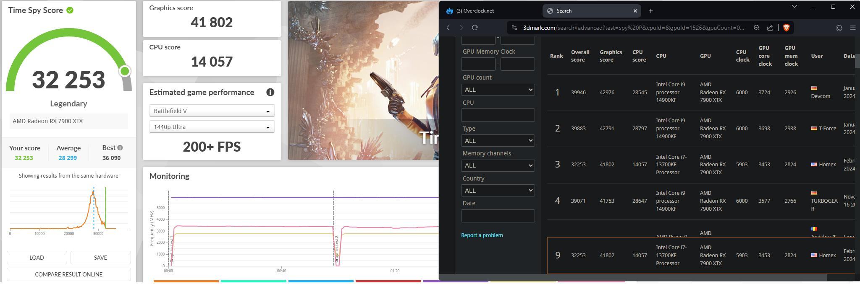Open Brave Shields lion icon

(x=786, y=28)
